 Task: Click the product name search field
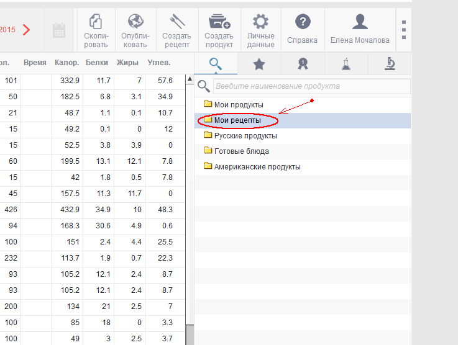(x=311, y=86)
